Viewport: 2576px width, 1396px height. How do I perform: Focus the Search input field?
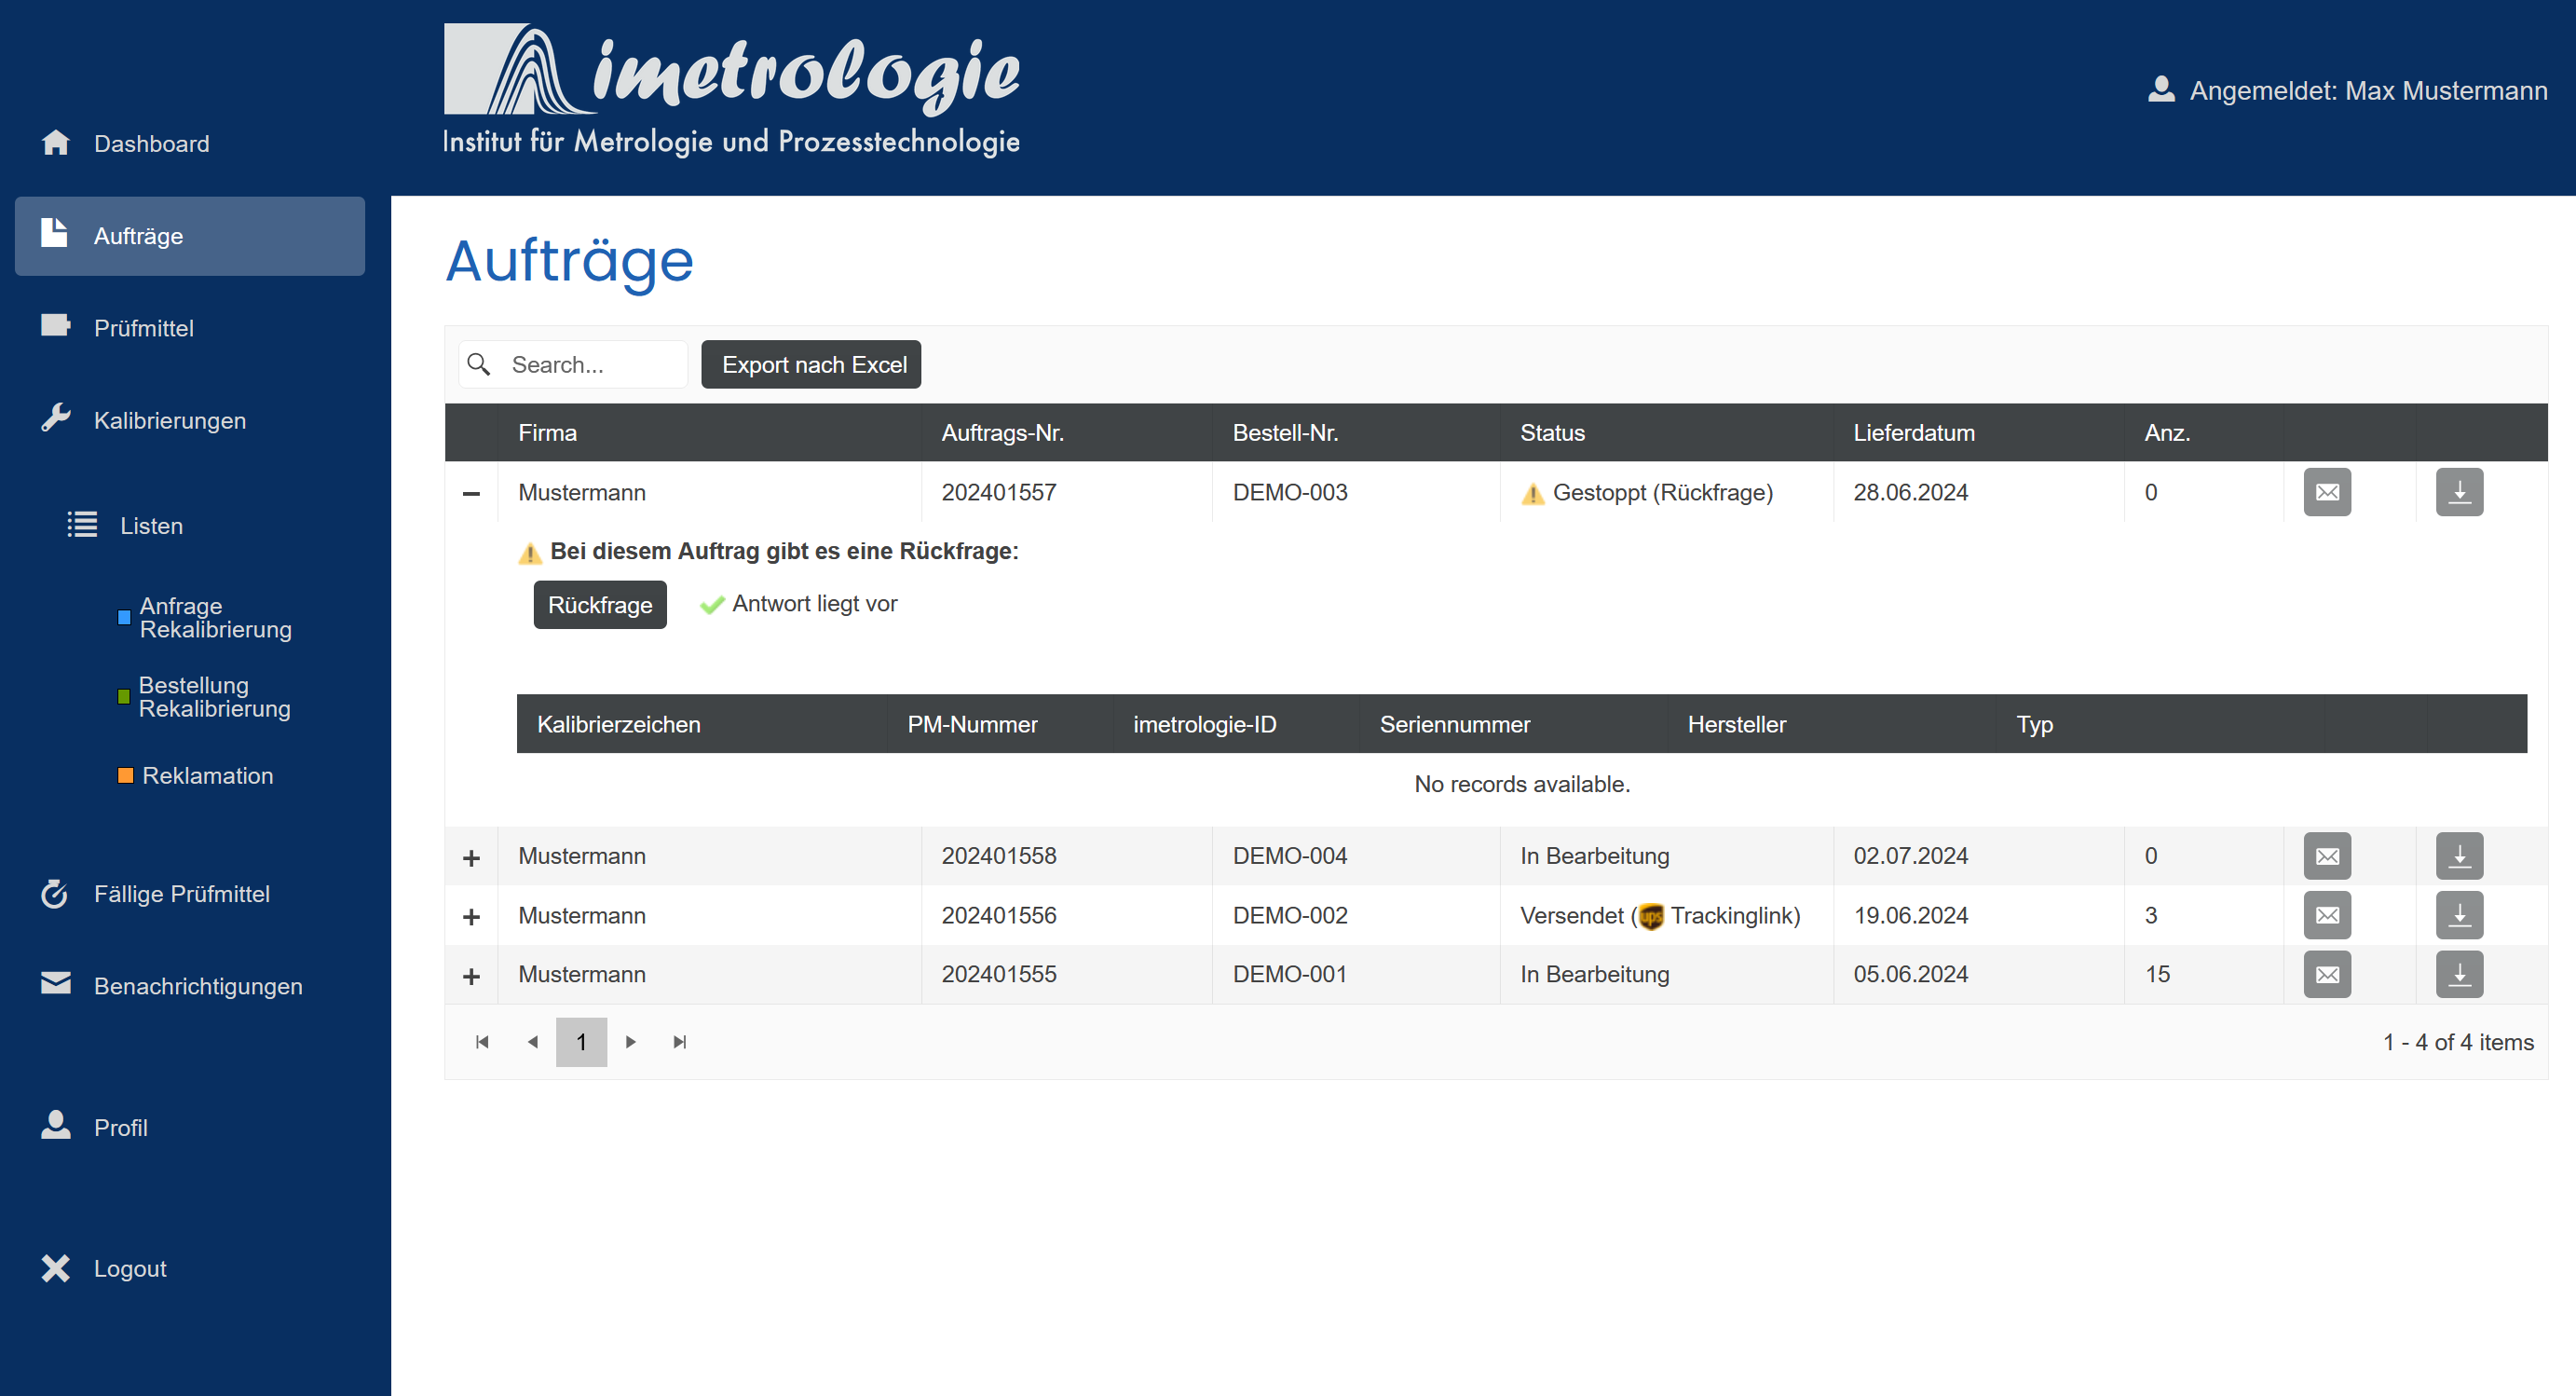tap(573, 364)
